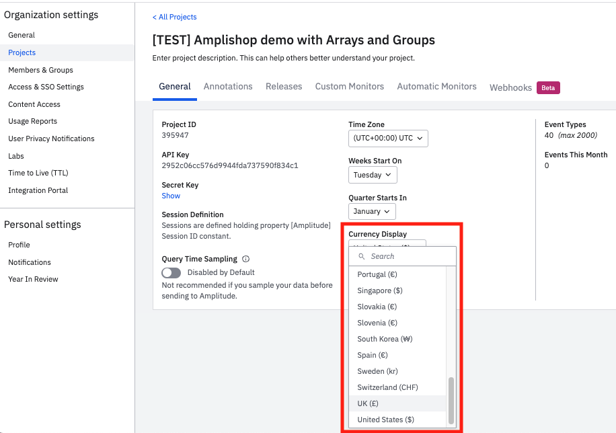
Task: Open the Time Zone dropdown
Action: [x=388, y=139]
